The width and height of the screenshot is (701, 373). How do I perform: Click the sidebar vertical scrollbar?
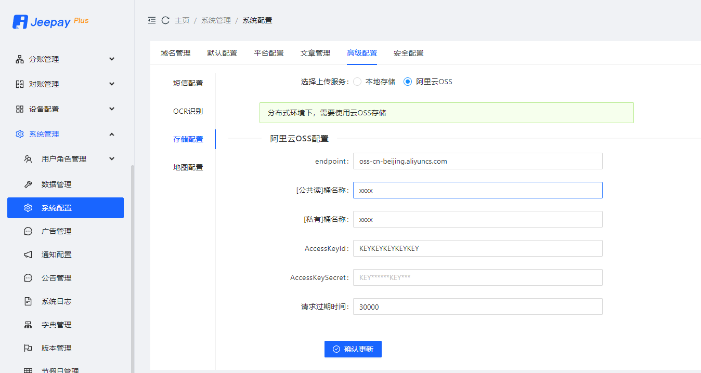click(x=132, y=260)
